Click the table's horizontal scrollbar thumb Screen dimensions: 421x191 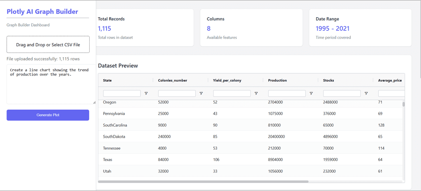[203, 182]
